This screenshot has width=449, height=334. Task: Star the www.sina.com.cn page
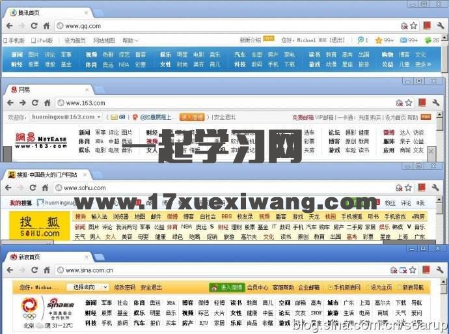[413, 270]
